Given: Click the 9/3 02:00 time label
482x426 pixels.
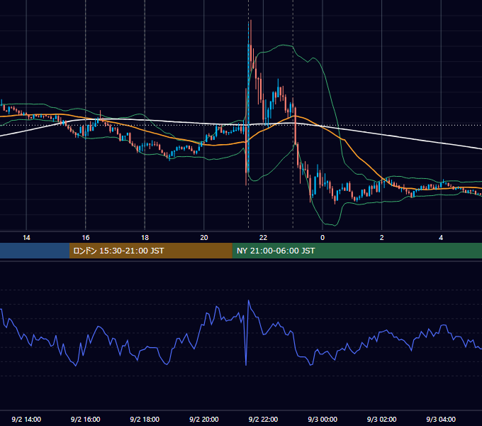Looking at the screenshot, I should point(382,419).
